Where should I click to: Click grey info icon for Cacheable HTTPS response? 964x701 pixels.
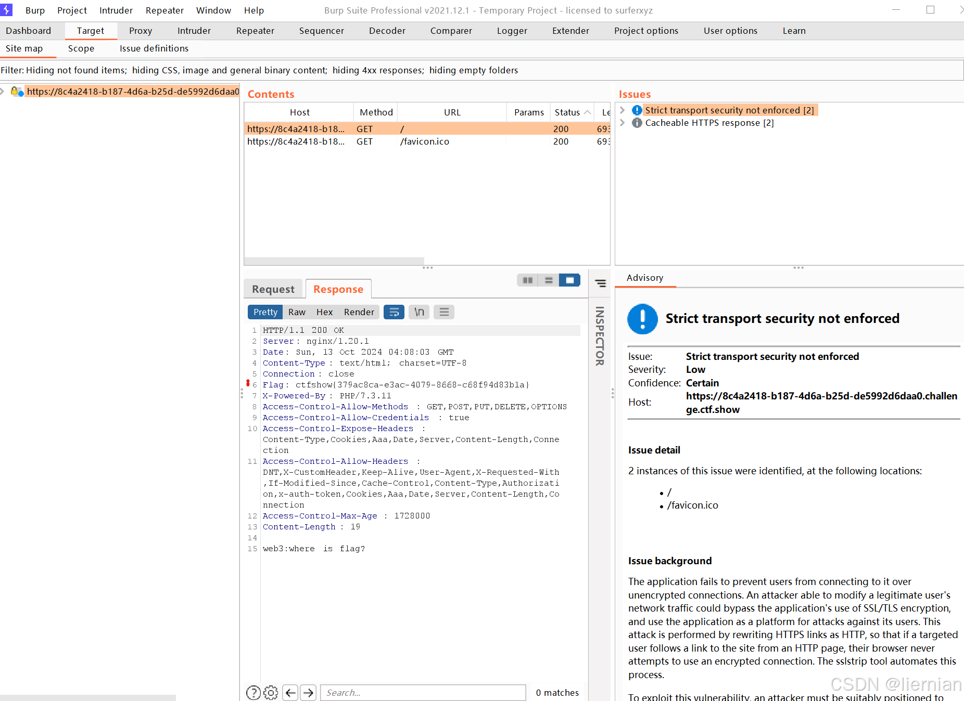(637, 123)
